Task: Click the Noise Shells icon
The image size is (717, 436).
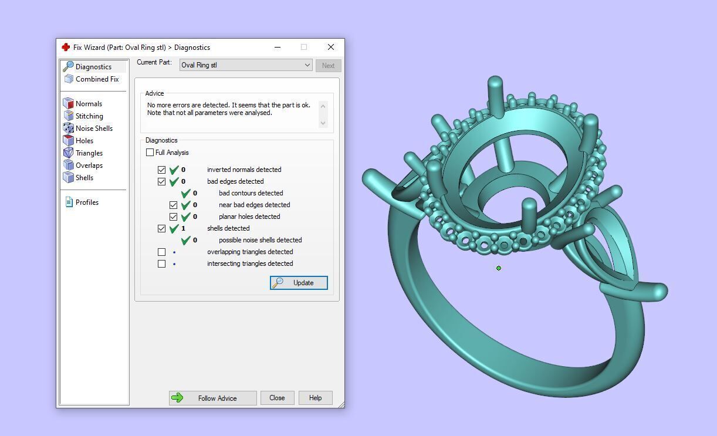Action: tap(68, 129)
